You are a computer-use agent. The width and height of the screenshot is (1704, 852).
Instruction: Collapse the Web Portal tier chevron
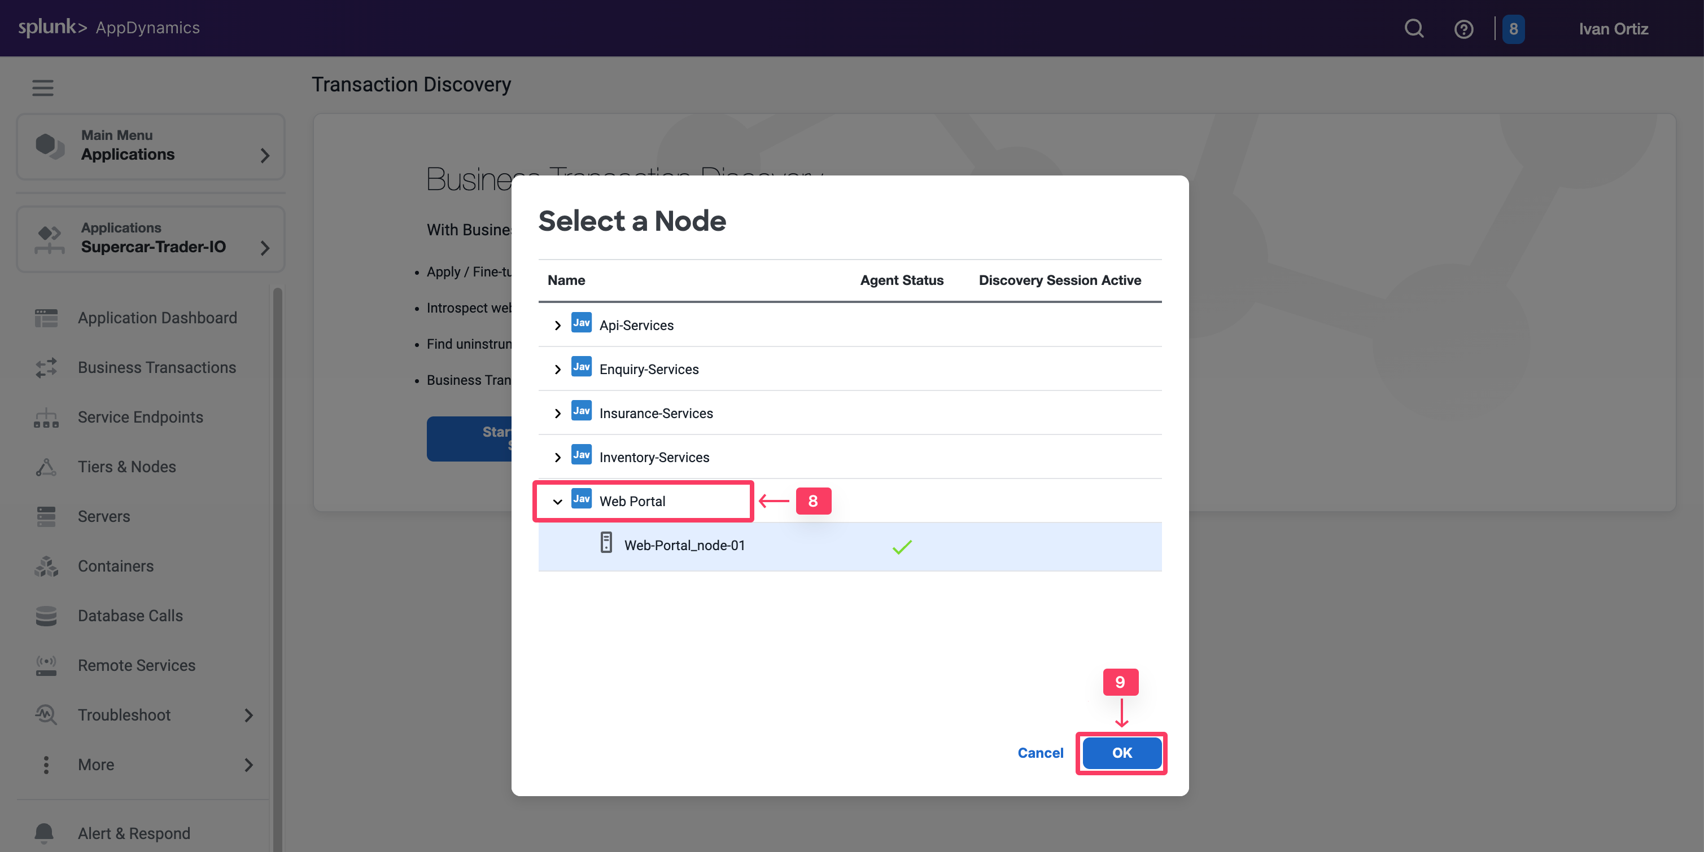click(558, 502)
